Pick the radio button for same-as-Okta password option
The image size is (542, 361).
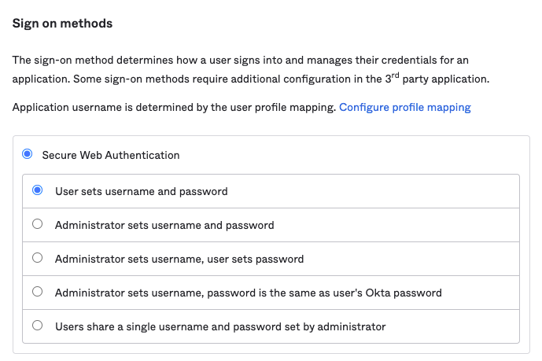point(37,292)
